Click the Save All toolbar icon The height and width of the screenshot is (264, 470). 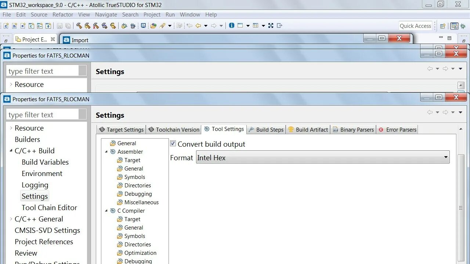(68, 26)
